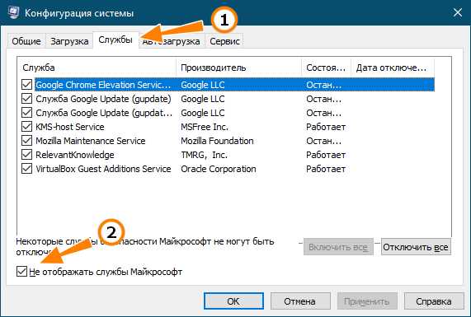471x317 pixels.
Task: Go to the Автозагрузка tab
Action: 172,41
